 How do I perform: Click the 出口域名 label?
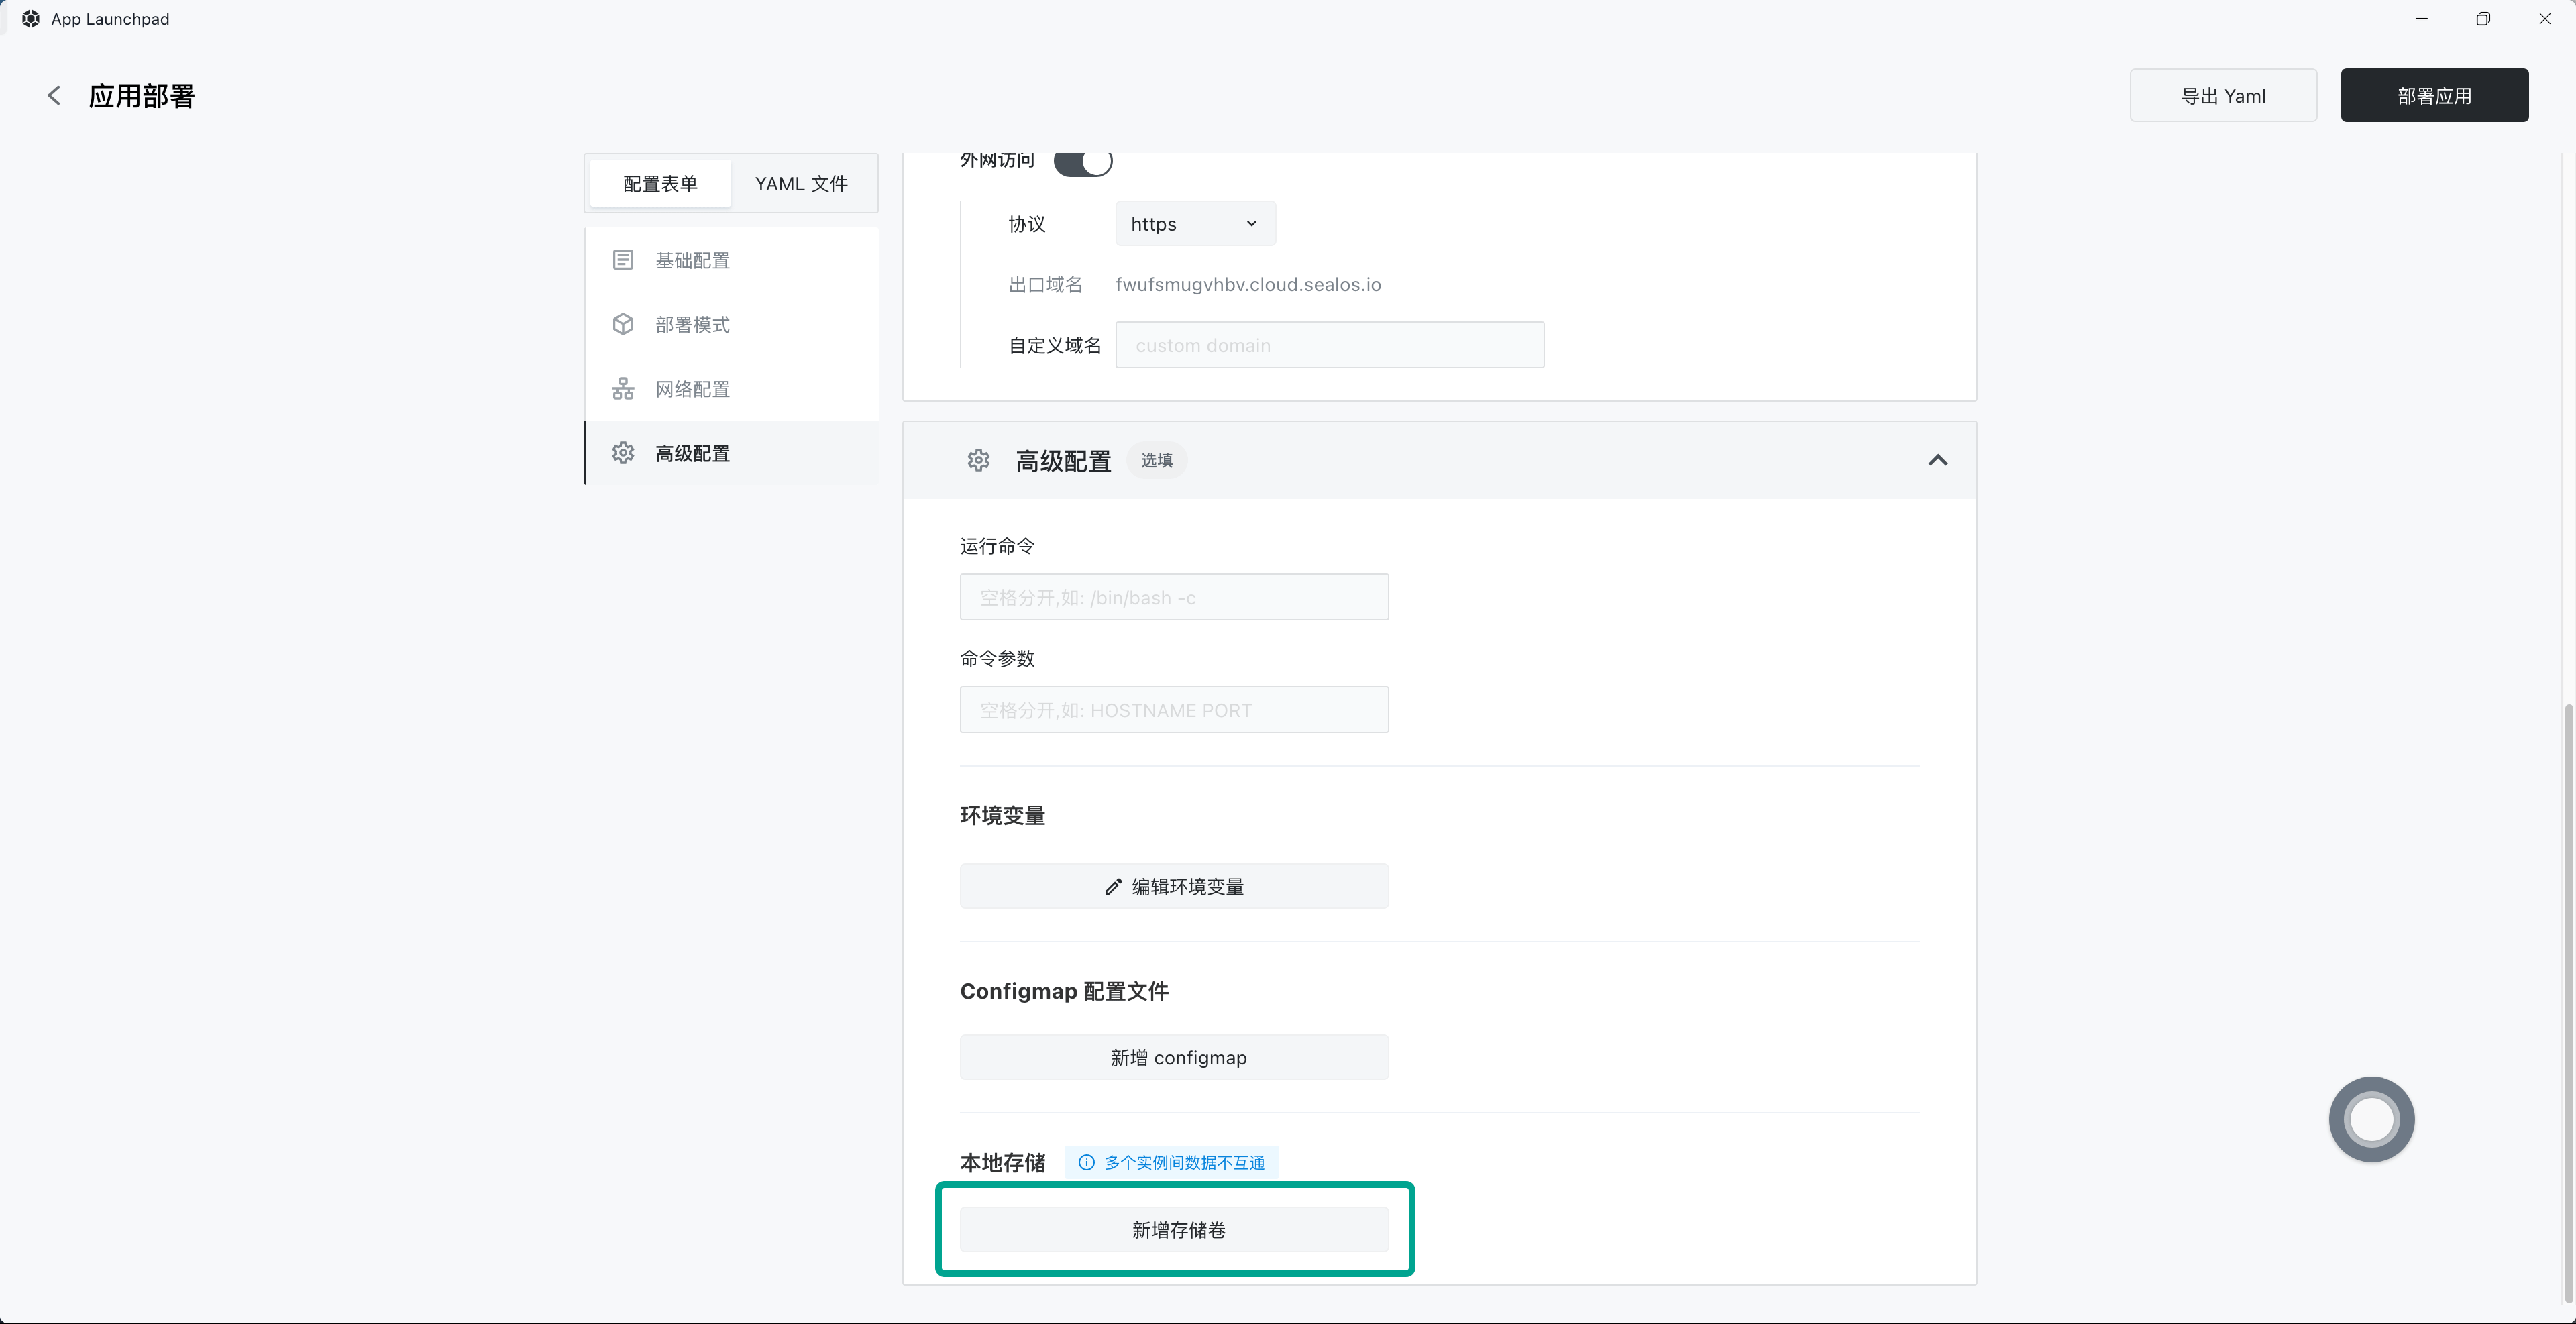(1045, 285)
